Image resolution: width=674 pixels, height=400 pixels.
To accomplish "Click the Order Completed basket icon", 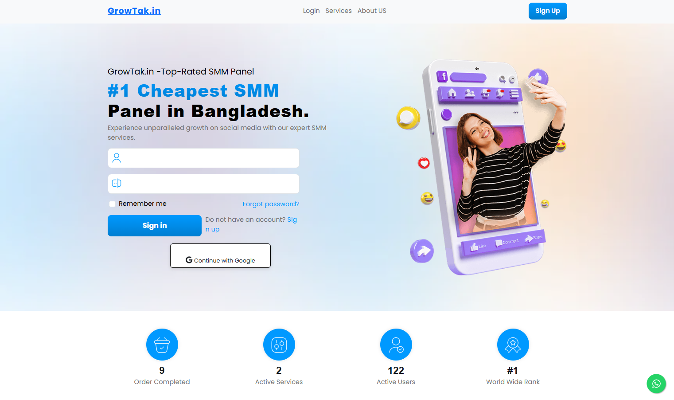I will (x=162, y=345).
